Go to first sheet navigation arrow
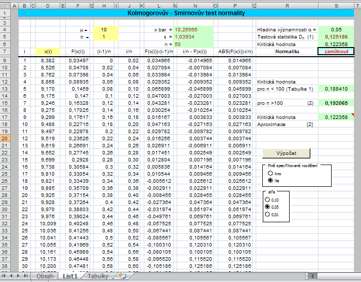 [x=4, y=276]
